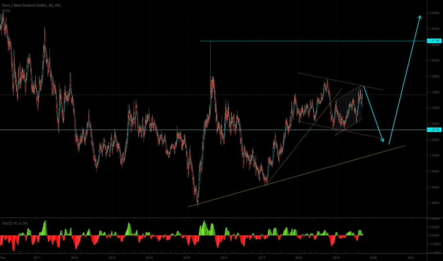Click the 1.91196 price label on the axis

coord(434,41)
